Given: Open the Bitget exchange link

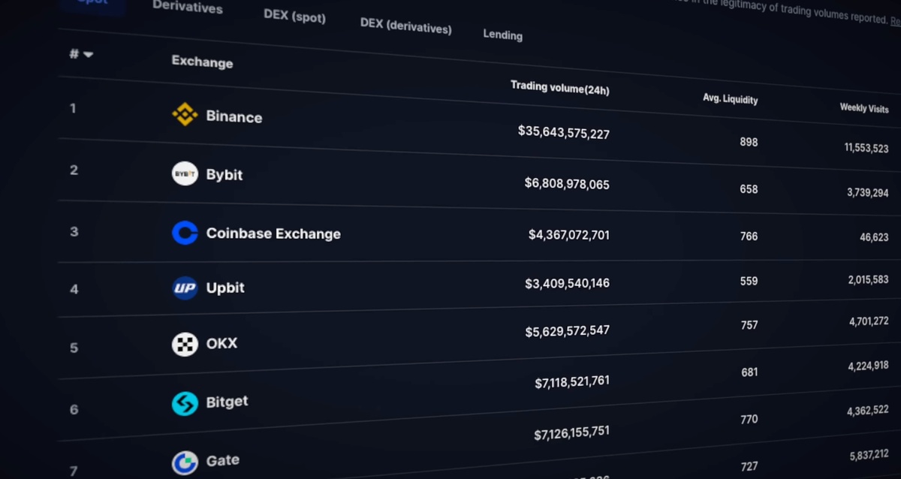Looking at the screenshot, I should [227, 402].
